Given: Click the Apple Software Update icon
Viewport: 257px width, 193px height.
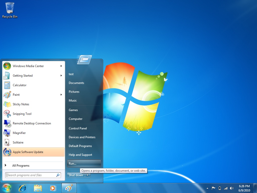Looking at the screenshot, I should click(7, 152).
